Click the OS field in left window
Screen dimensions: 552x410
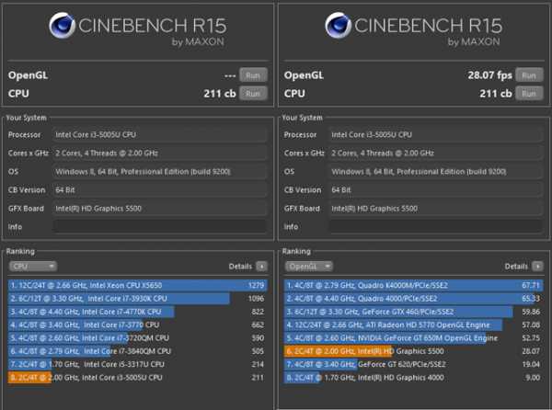tap(160, 172)
